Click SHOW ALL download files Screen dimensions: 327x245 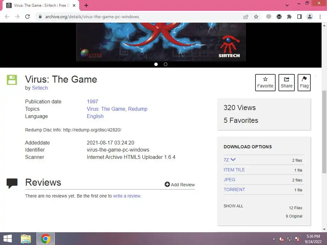[233, 206]
